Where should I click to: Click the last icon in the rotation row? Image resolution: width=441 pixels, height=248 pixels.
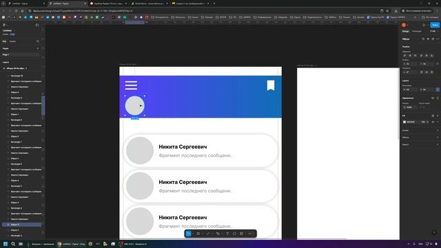[x=432, y=72]
